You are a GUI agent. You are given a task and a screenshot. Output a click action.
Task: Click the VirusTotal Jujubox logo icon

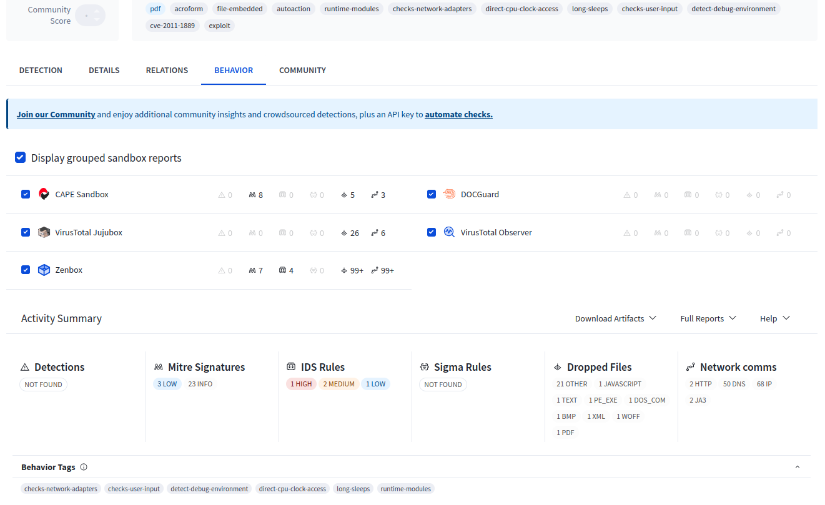click(44, 232)
